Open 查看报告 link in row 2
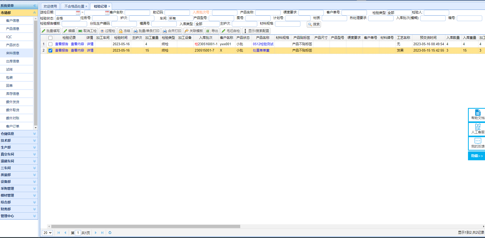 62,51
